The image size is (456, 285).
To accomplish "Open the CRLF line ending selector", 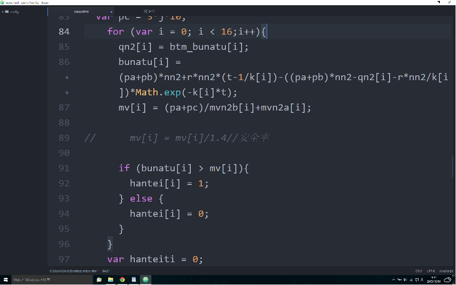I will coord(419,271).
